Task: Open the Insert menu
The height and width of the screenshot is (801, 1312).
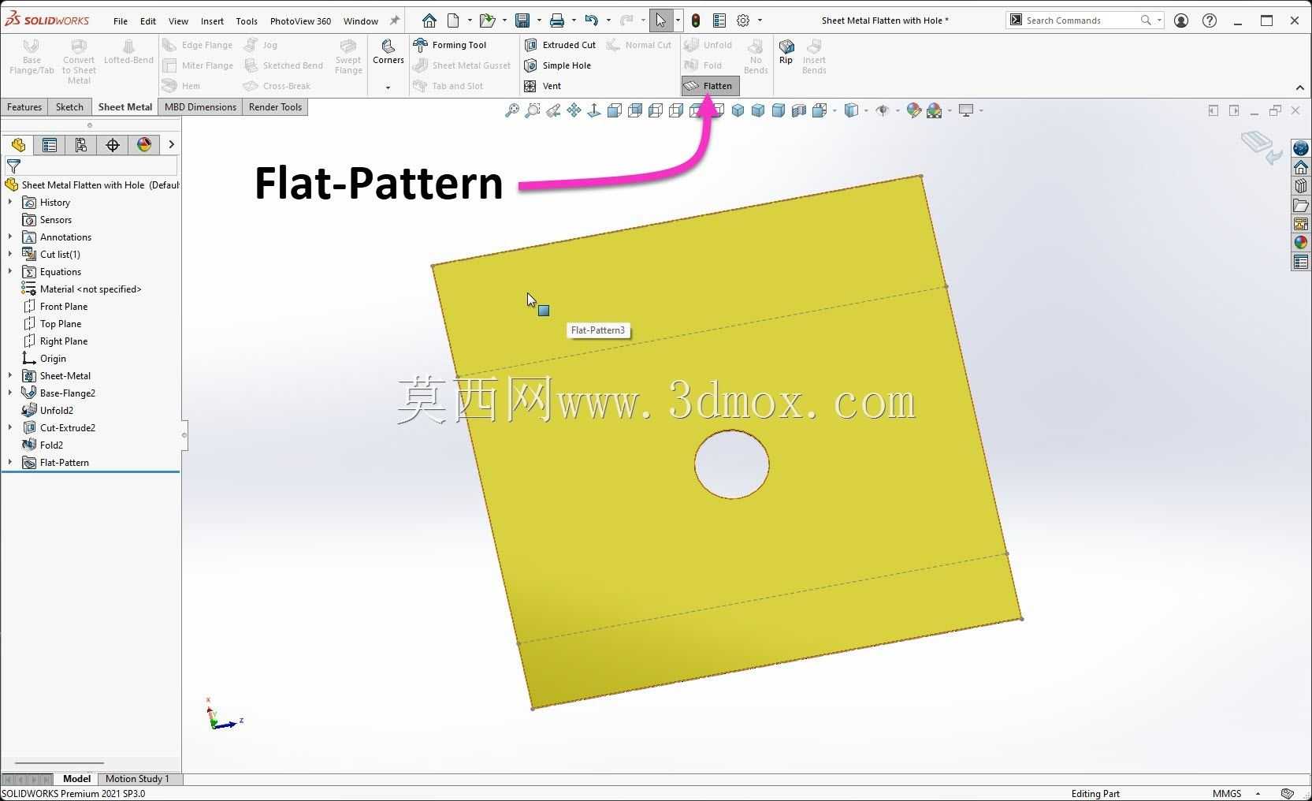Action: pyautogui.click(x=212, y=21)
